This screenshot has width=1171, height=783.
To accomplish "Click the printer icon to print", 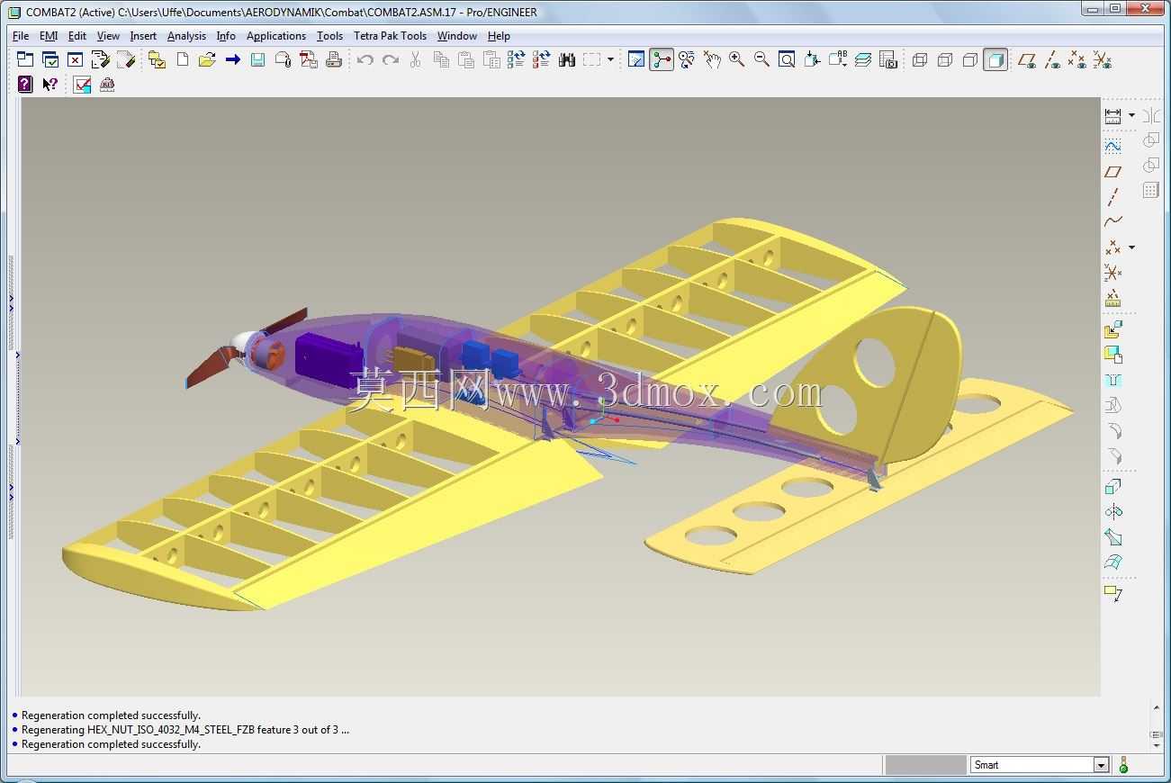I will [334, 59].
